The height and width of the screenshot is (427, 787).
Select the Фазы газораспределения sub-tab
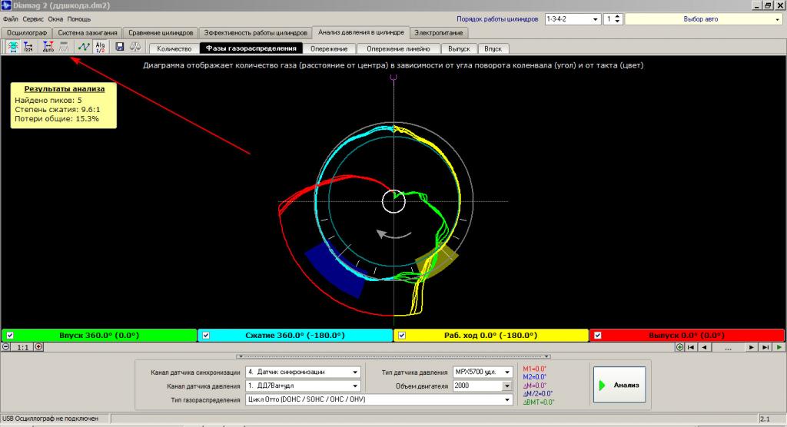[x=251, y=48]
